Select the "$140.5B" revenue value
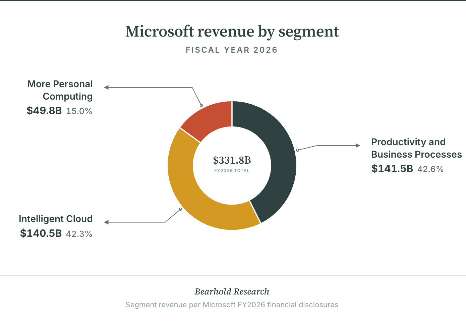 pos(41,233)
